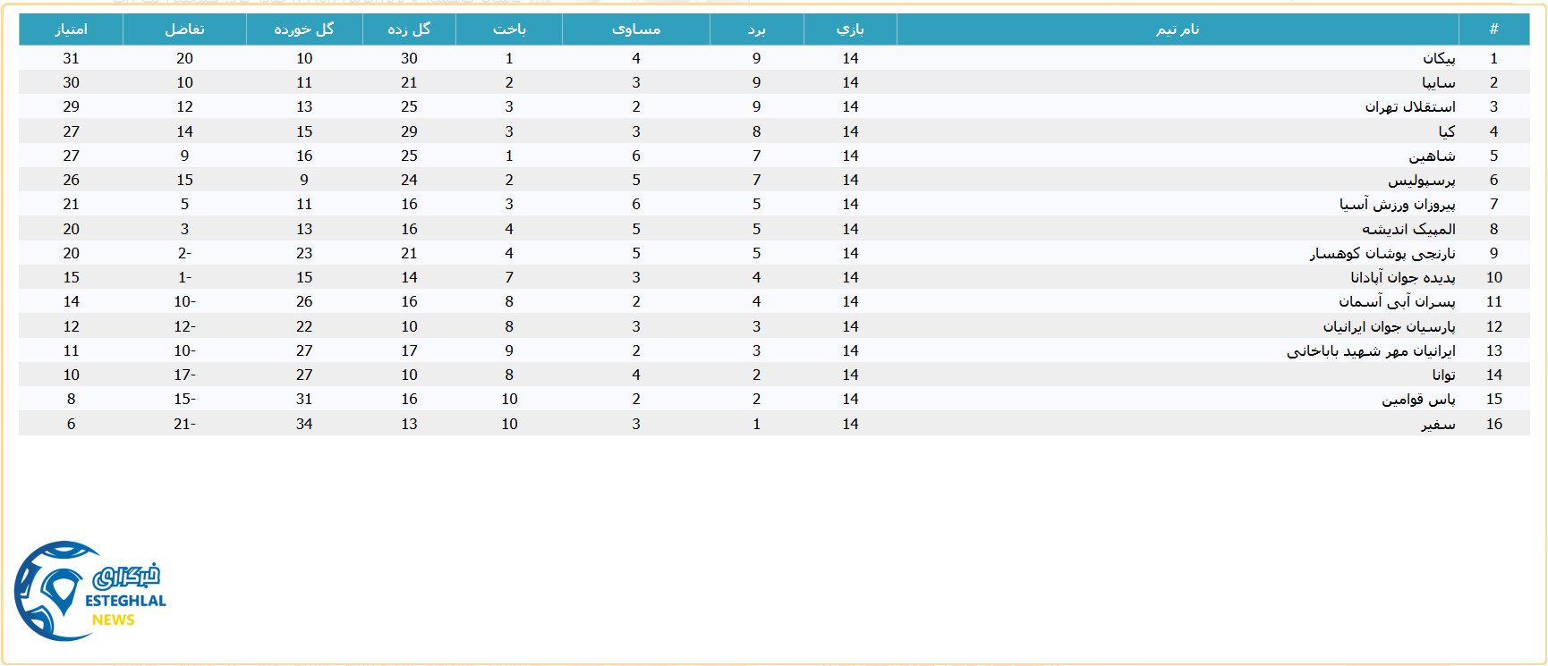
Task: Click the سفیر team in last row
Action: tap(1438, 424)
